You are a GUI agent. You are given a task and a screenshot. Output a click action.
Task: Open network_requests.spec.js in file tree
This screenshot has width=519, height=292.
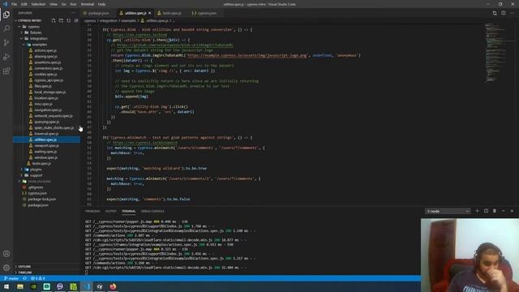click(x=54, y=116)
